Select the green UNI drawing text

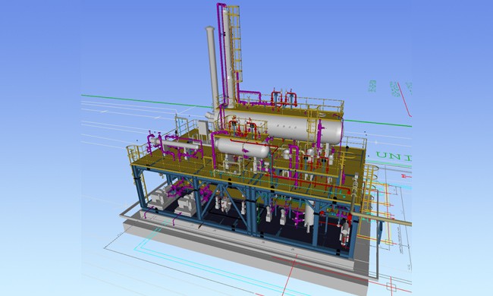394,156
